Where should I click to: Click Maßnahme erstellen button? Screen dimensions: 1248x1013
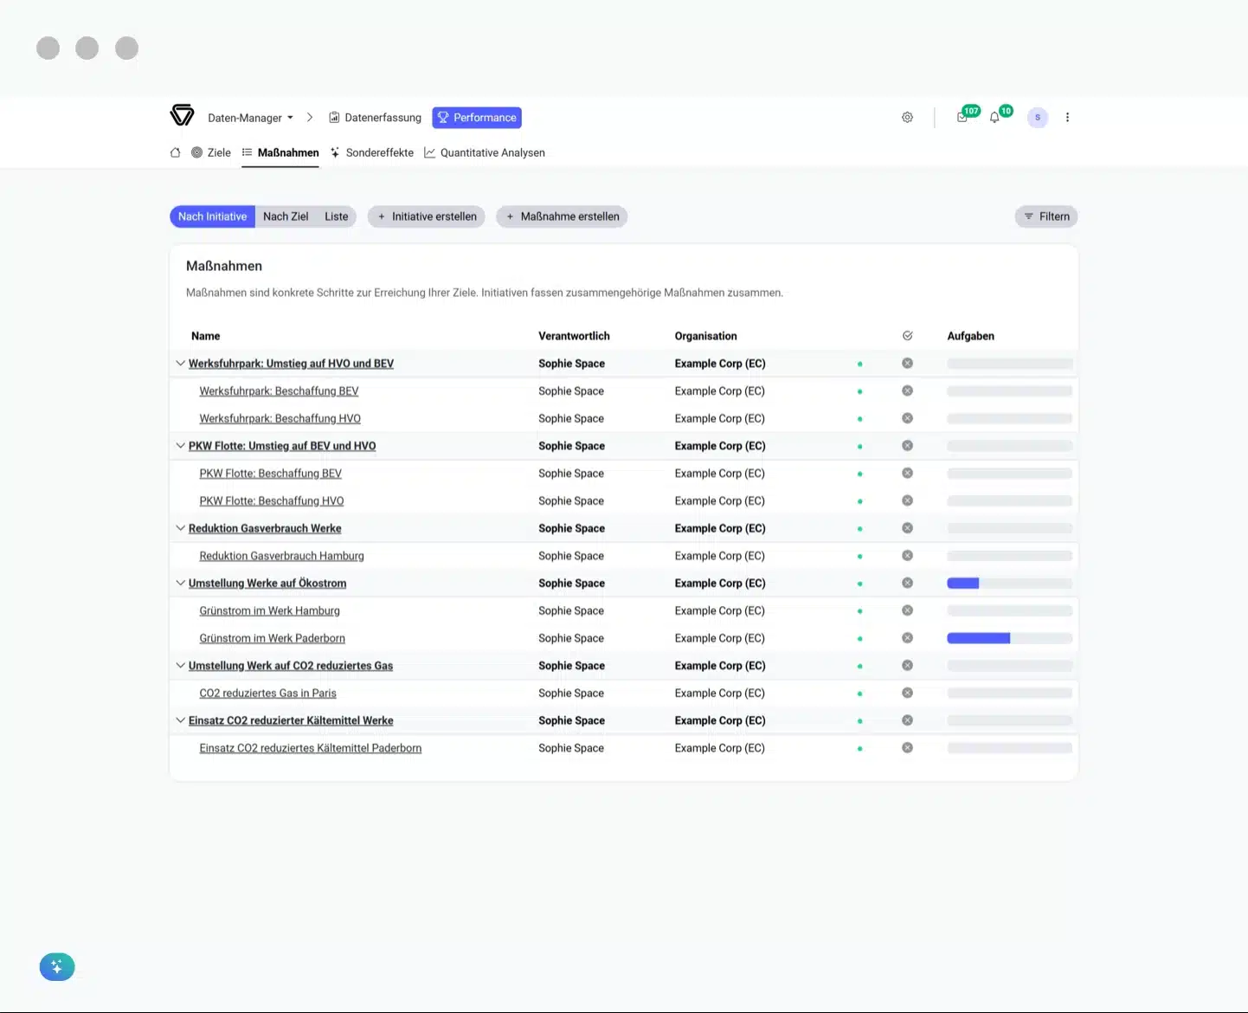(562, 216)
